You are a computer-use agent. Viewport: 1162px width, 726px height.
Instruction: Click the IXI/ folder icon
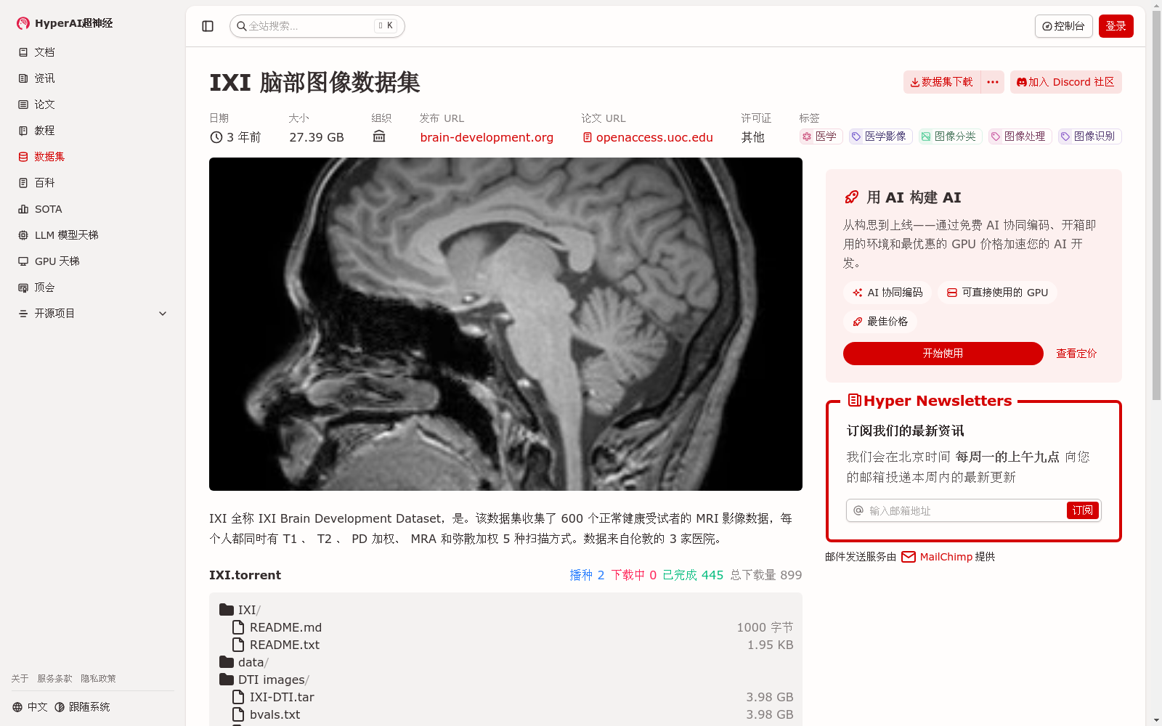(227, 610)
